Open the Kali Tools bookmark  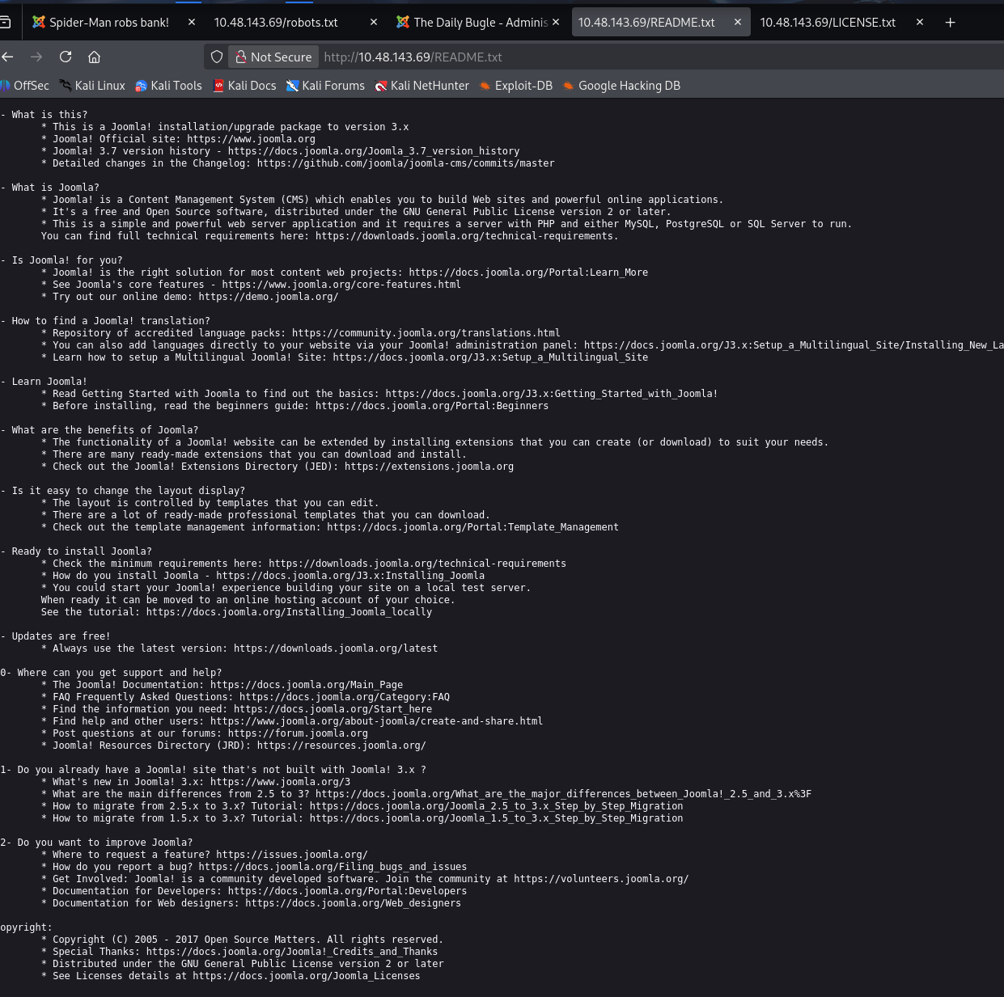[x=168, y=86]
